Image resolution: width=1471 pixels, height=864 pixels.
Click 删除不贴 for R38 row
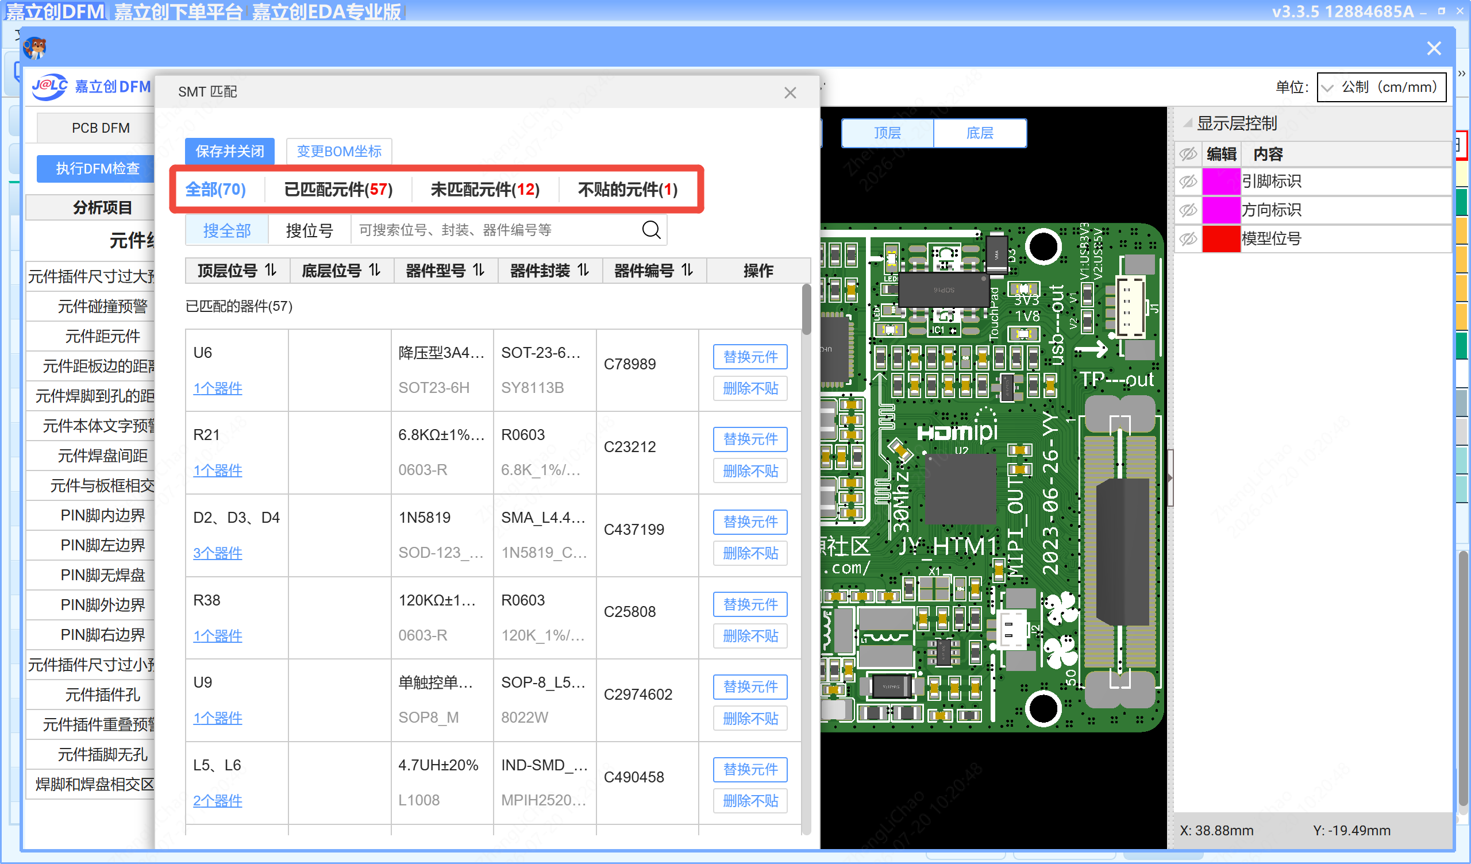tap(750, 637)
